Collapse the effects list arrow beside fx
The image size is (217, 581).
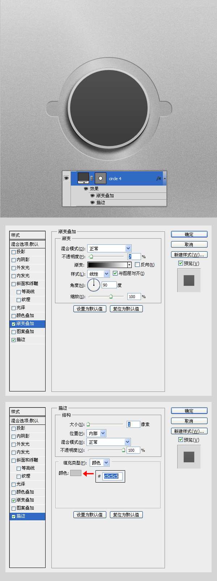click(x=165, y=178)
